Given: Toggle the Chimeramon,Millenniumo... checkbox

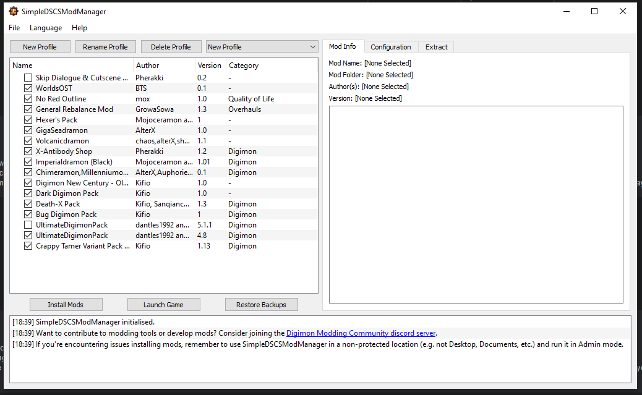Looking at the screenshot, I should 28,172.
